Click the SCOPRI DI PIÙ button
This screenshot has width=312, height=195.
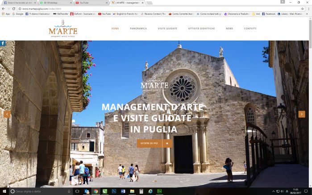(154, 143)
